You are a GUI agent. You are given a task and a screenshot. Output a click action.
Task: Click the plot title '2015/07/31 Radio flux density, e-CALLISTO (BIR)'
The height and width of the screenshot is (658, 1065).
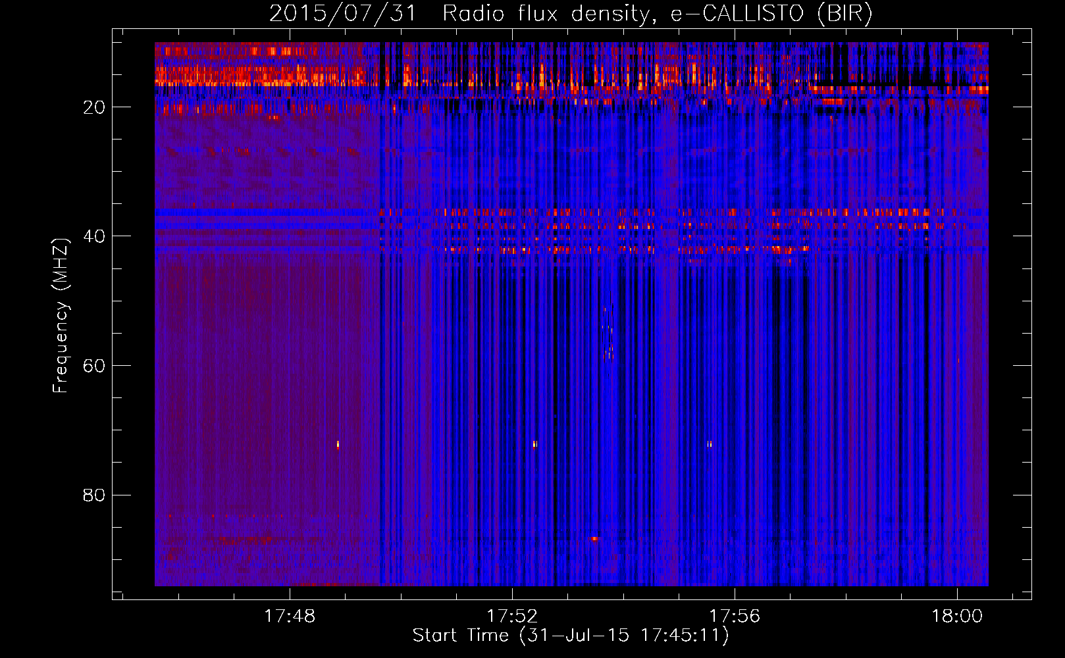(x=571, y=13)
